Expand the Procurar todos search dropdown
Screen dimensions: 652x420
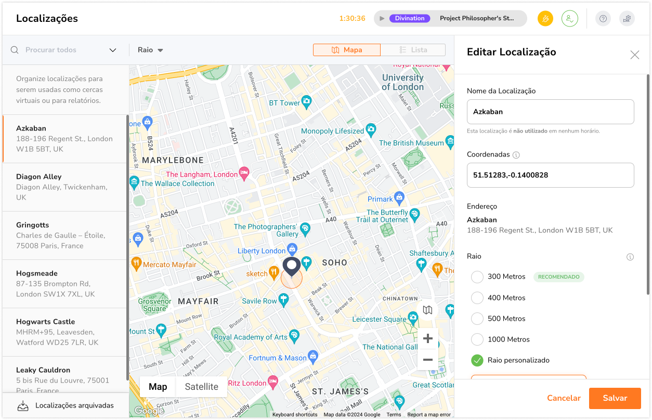pos(113,50)
